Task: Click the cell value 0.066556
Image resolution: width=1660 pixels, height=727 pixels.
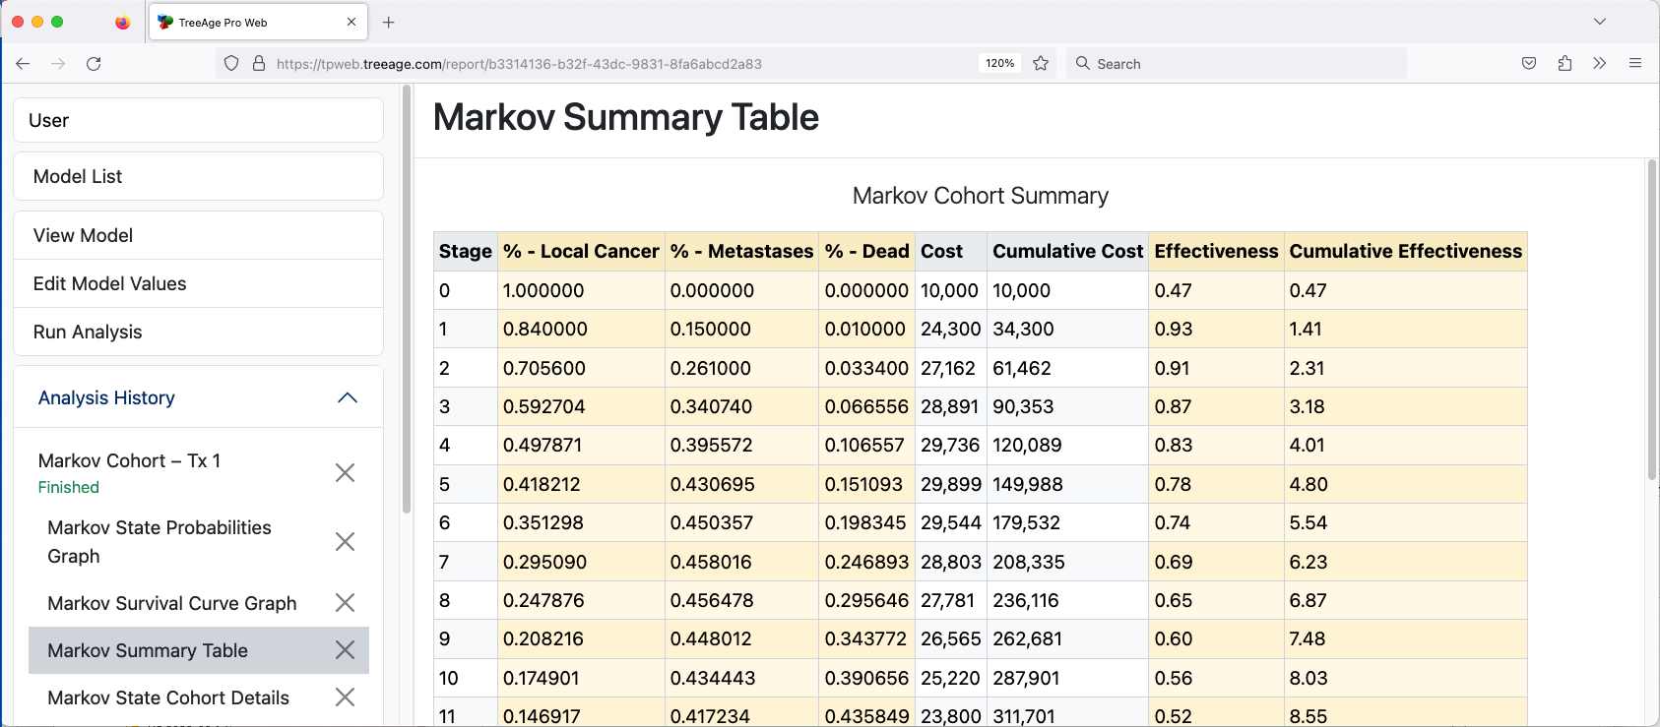Action: coord(866,406)
